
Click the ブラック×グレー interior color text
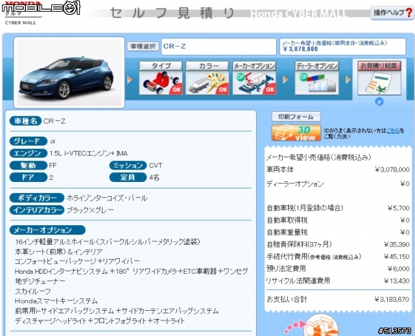tap(90, 210)
